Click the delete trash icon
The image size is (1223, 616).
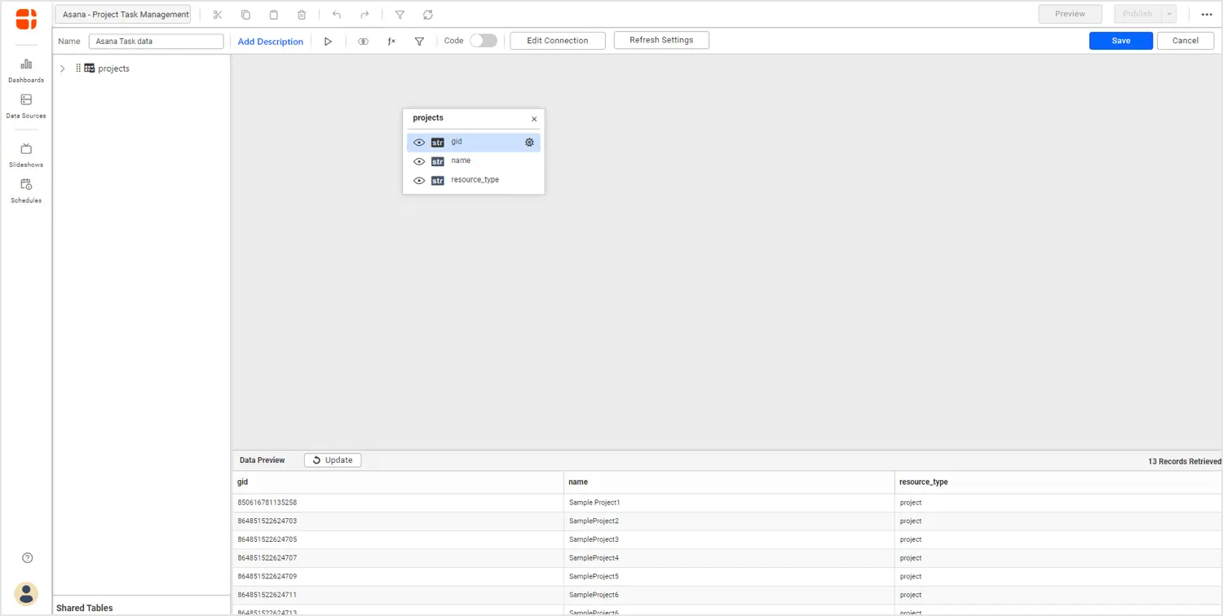click(302, 15)
